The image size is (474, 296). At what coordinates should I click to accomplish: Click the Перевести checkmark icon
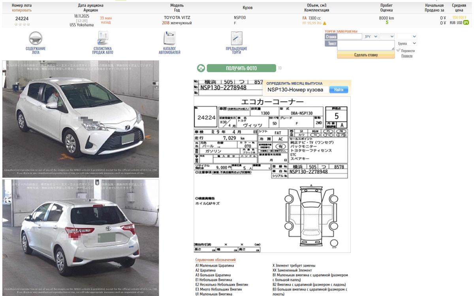(398, 50)
